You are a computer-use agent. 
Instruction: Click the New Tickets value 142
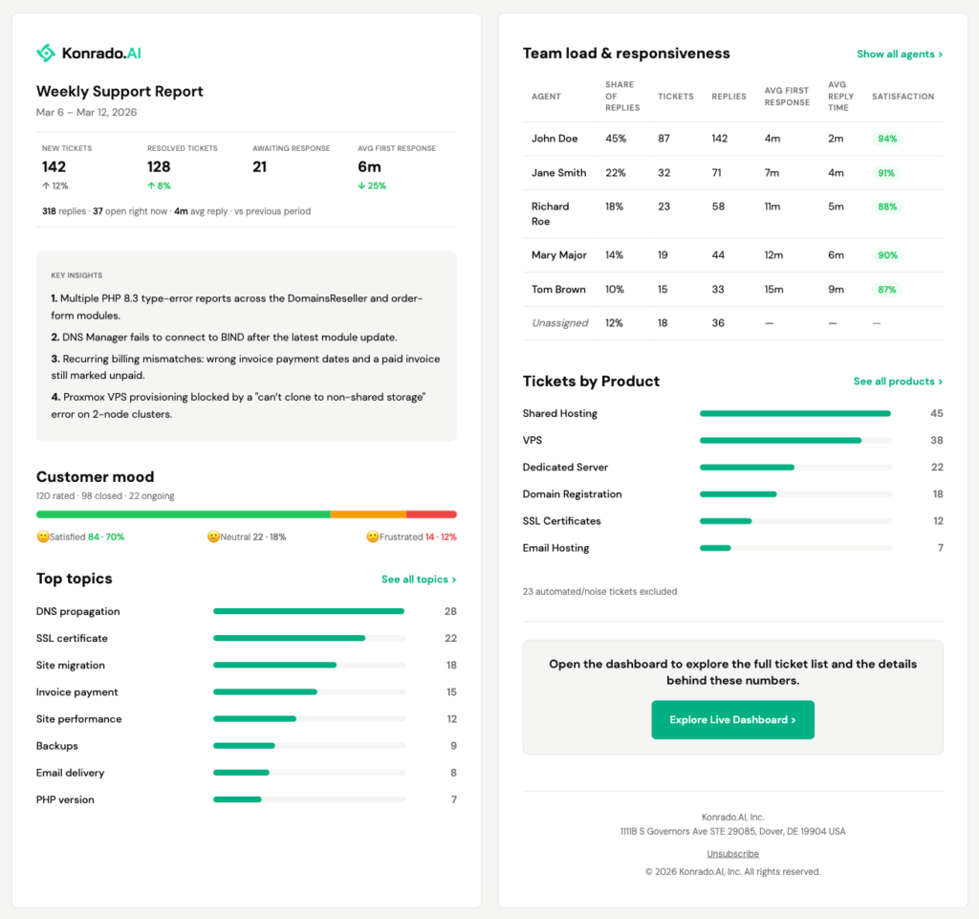(x=54, y=166)
